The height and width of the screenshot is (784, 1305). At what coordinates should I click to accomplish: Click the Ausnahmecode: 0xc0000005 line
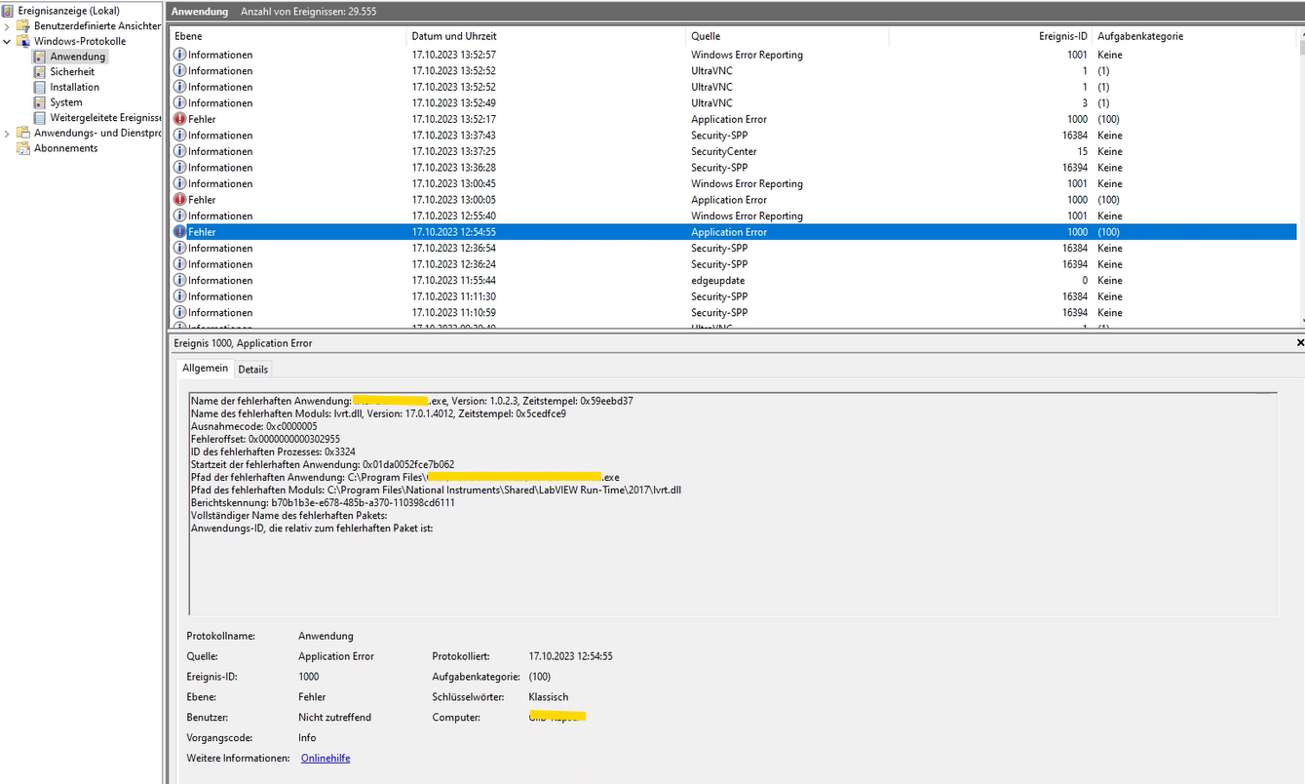coord(254,426)
